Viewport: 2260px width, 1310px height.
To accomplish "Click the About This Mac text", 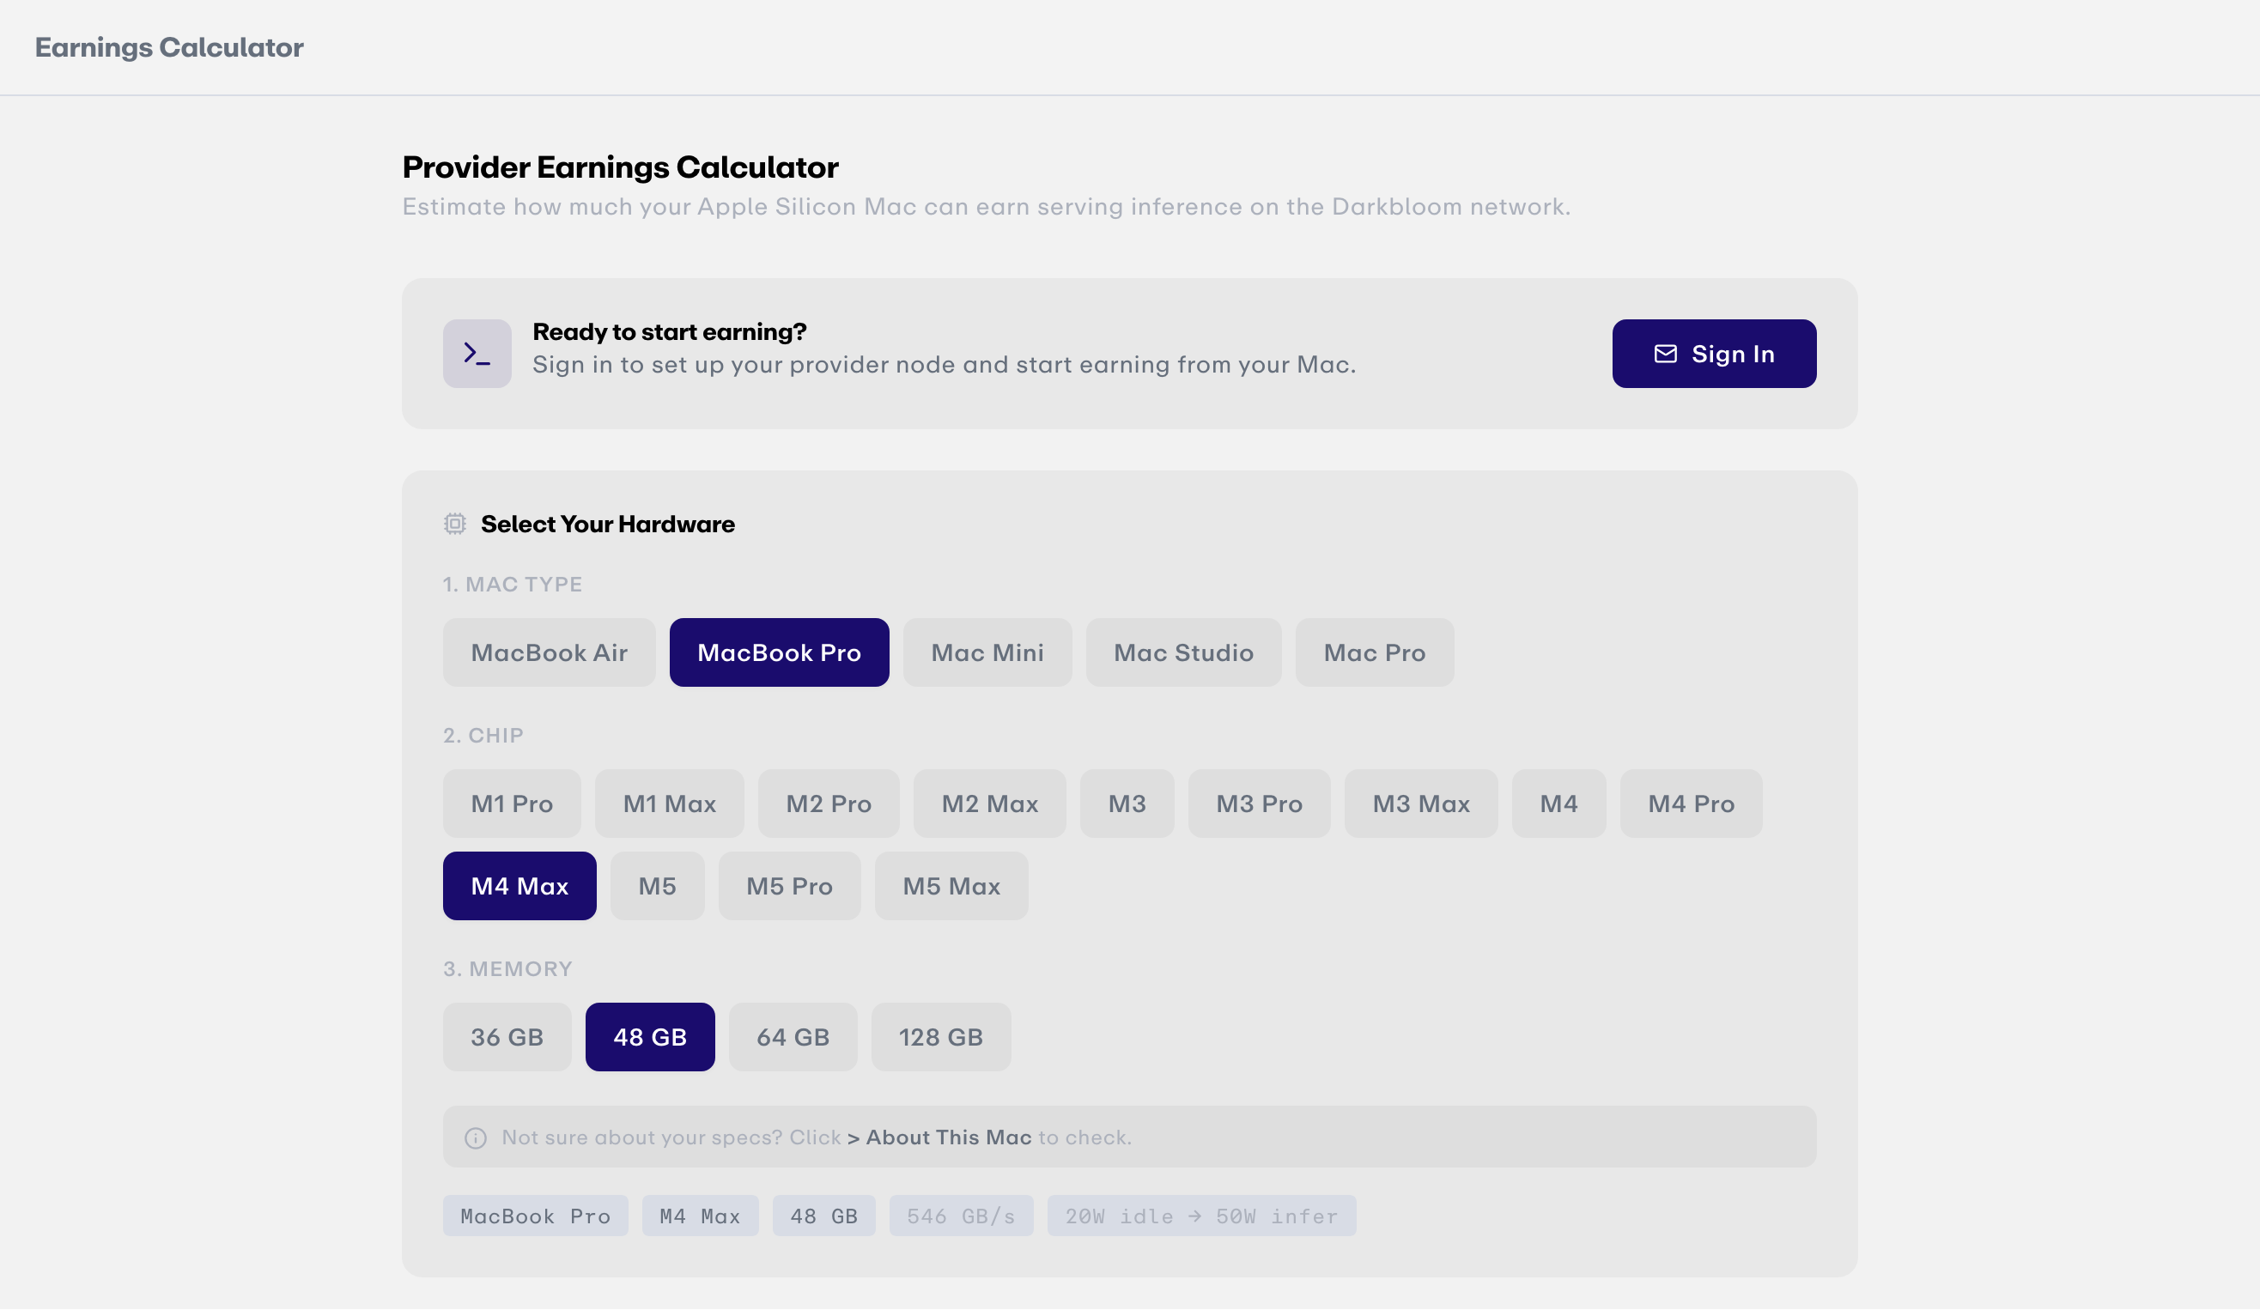I will pos(948,1137).
